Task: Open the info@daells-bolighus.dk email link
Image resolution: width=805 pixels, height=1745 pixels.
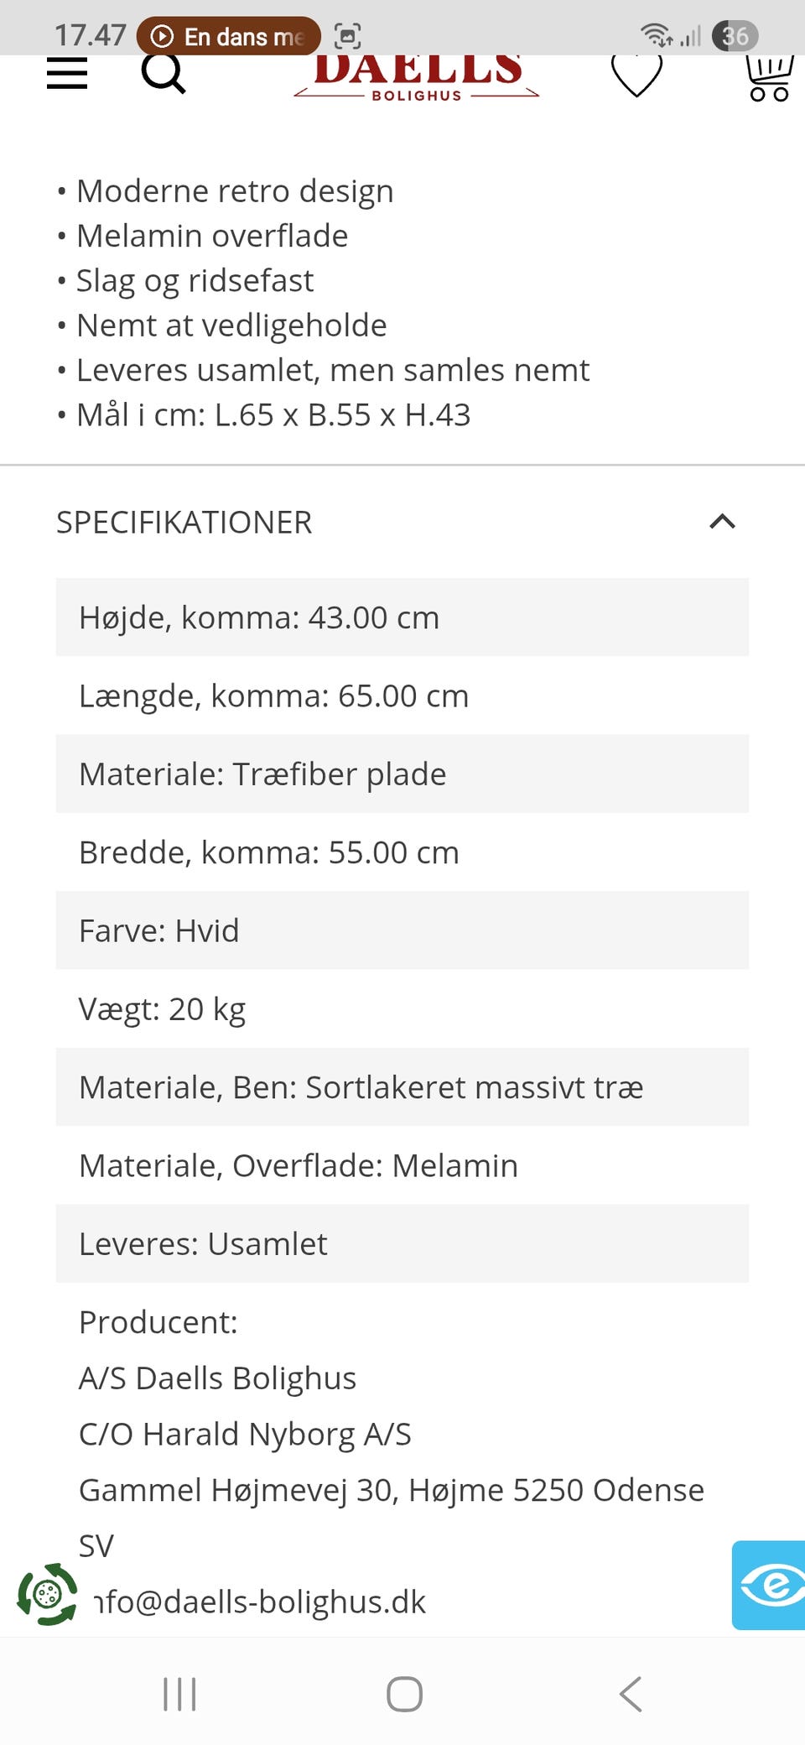Action: [x=260, y=1602]
